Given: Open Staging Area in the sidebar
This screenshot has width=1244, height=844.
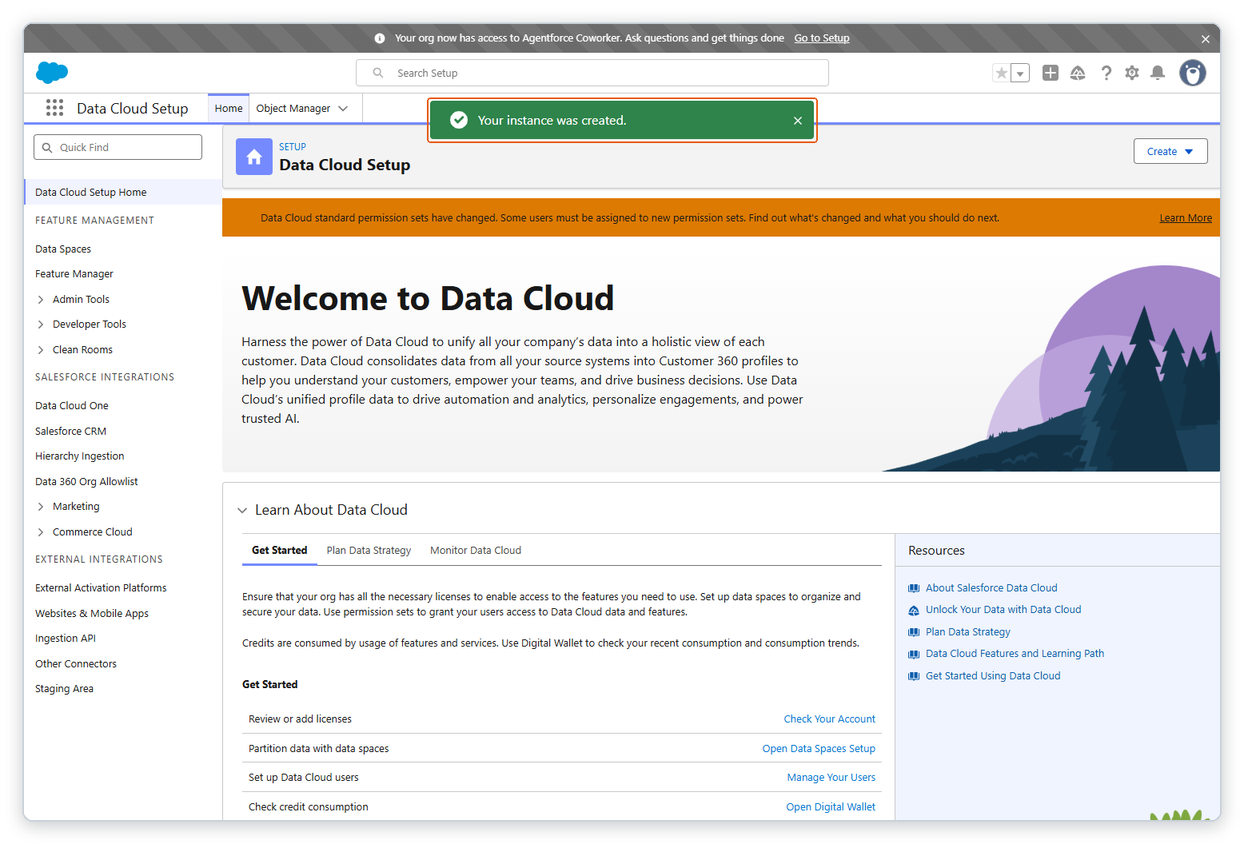Looking at the screenshot, I should 64,688.
